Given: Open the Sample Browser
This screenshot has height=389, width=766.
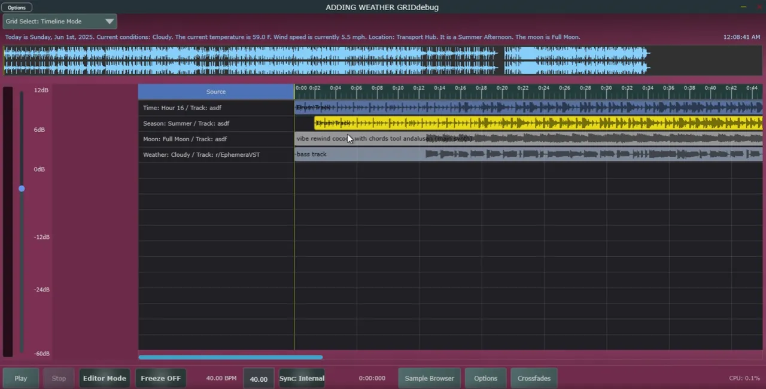Looking at the screenshot, I should [x=429, y=378].
